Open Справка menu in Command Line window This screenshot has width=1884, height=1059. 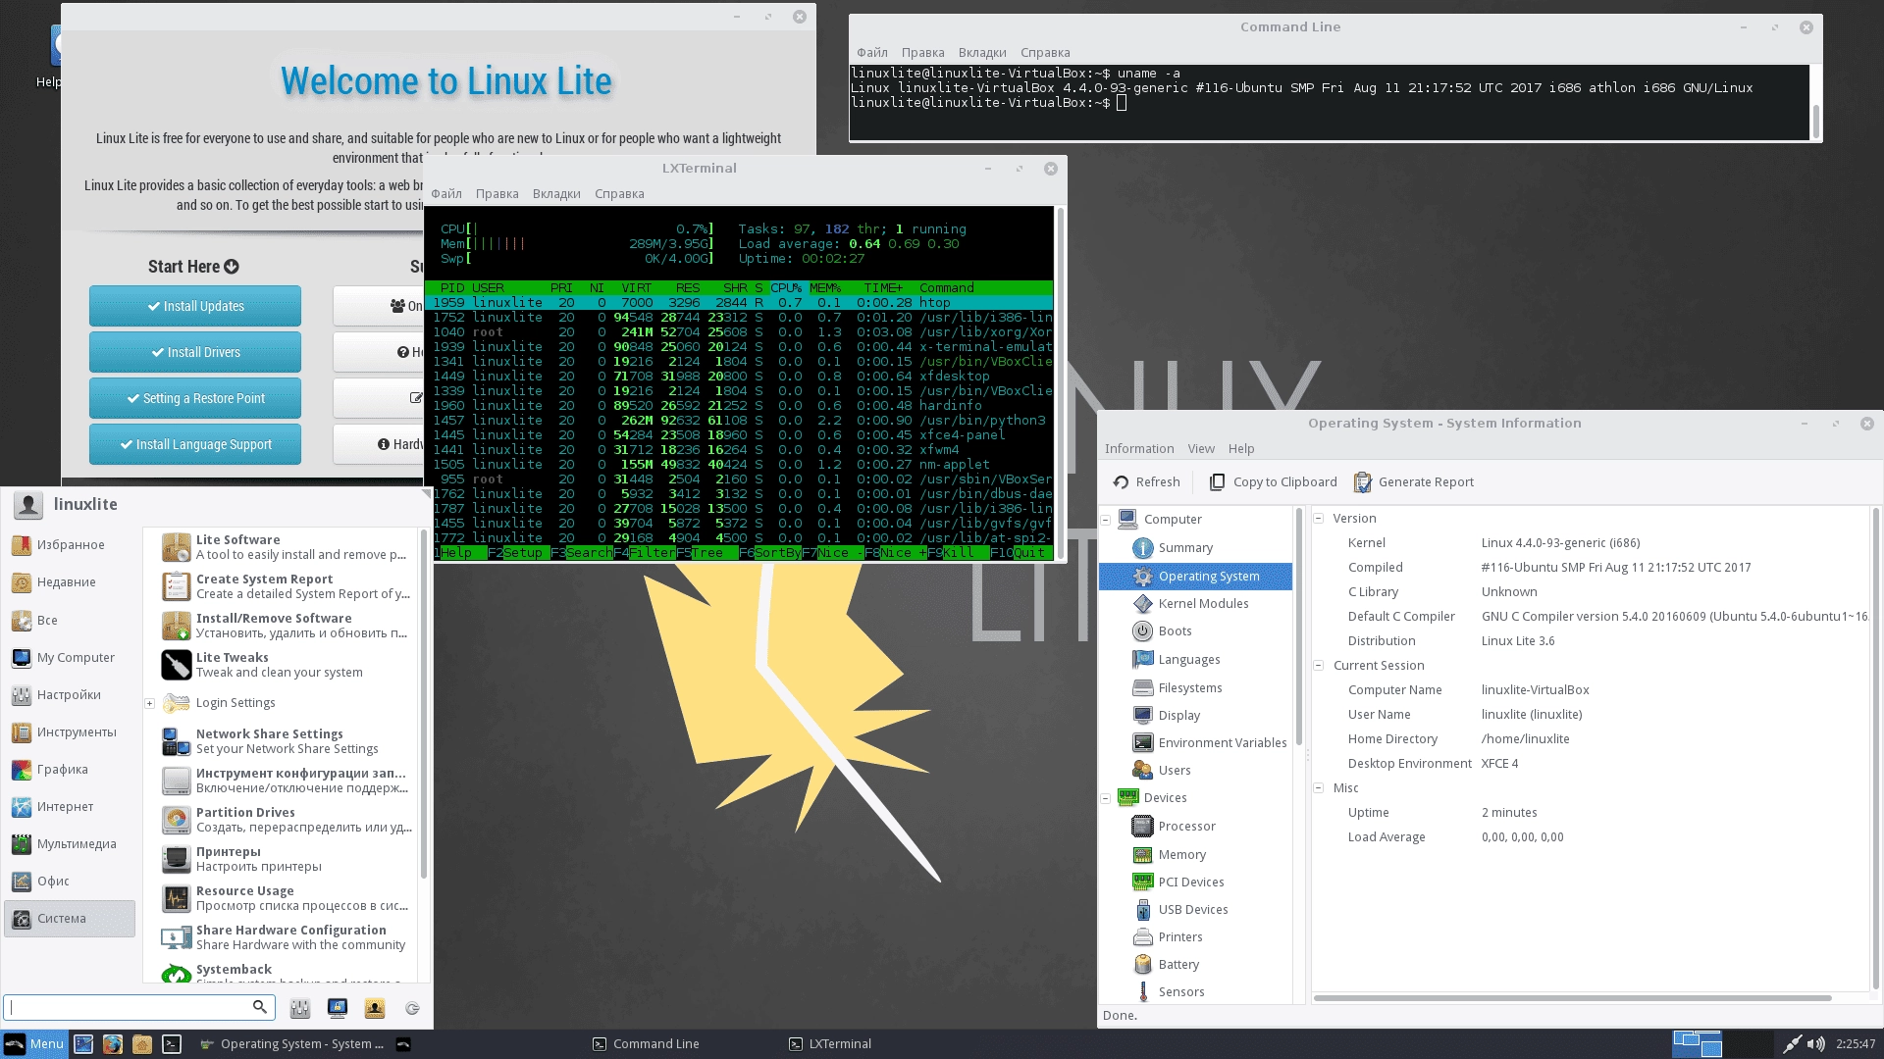click(1045, 53)
